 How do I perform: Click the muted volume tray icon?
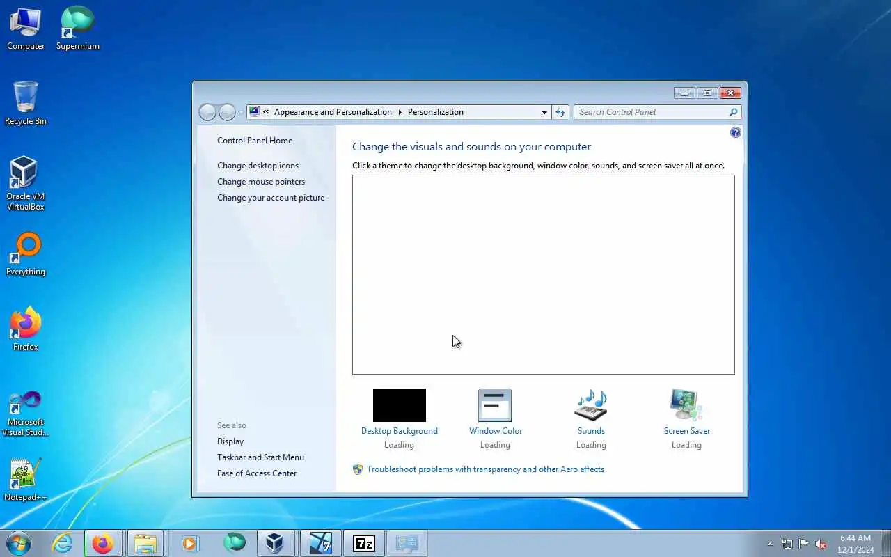pos(821,544)
